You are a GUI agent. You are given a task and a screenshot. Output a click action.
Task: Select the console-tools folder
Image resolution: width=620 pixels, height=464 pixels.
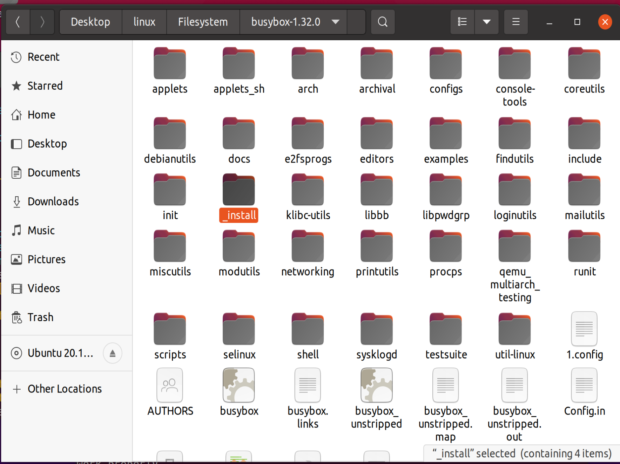point(515,77)
